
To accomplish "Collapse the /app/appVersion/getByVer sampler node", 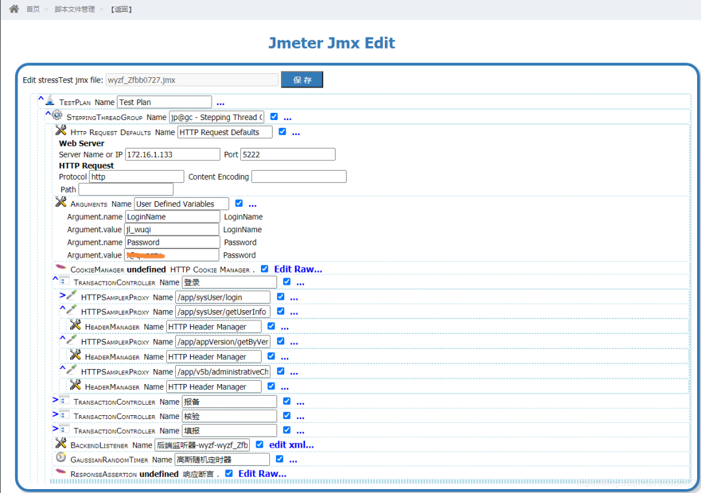I will click(x=62, y=339).
